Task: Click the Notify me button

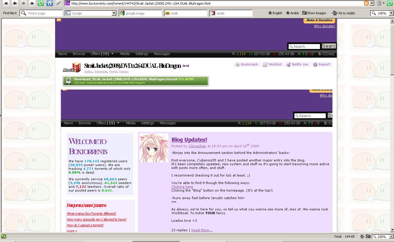Action: coord(297,64)
